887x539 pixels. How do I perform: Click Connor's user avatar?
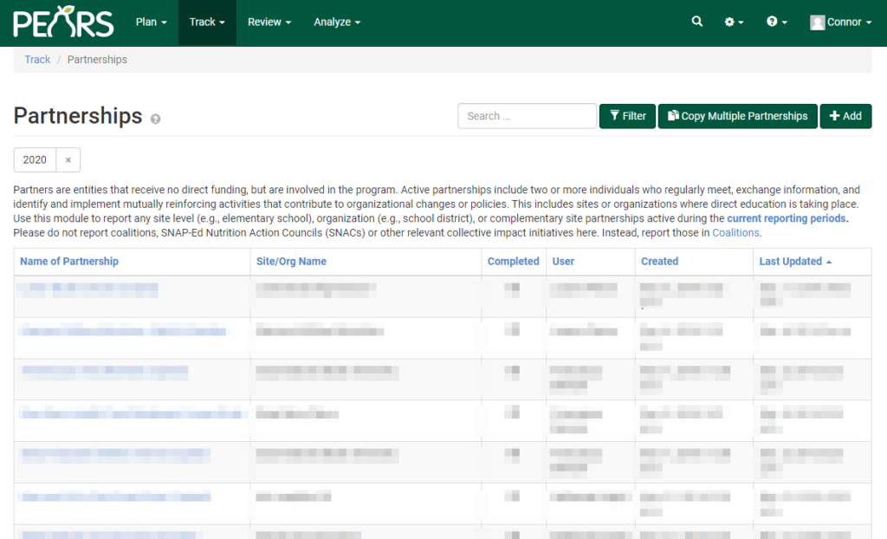[817, 23]
